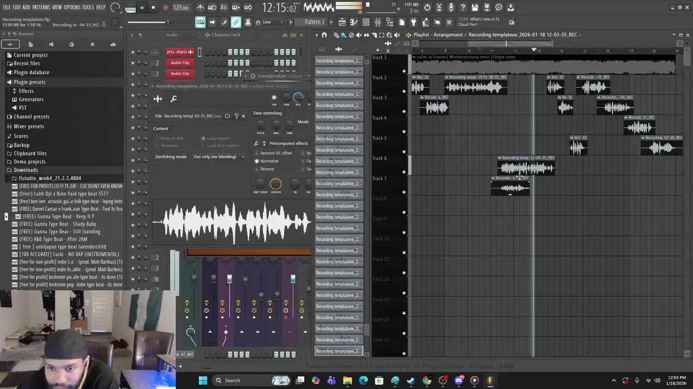Toggle Load regions option
Screen dimensions: 693x389
coord(215,138)
